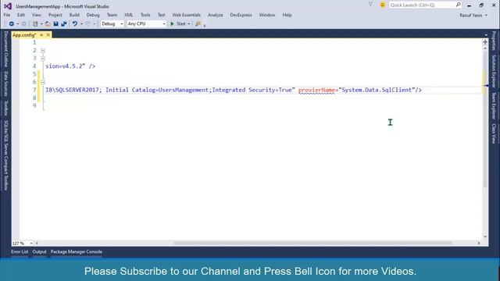Click the vertical scrollbar thumb in the editor
The width and height of the screenshot is (500, 281).
pyautogui.click(x=485, y=119)
